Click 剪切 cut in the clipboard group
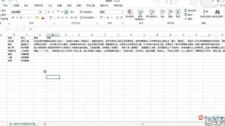Screen dimensions: 225x126 [3, 11]
